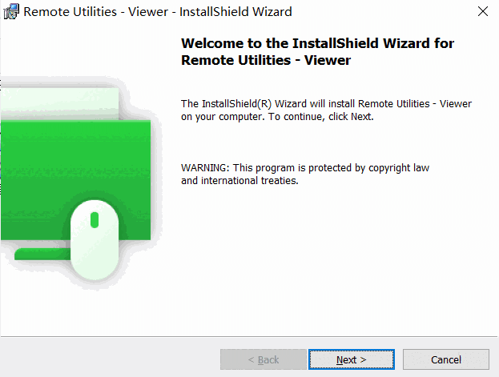Close the InstallShield Wizard window
Screen dimensions: 499x377
tap(482, 12)
